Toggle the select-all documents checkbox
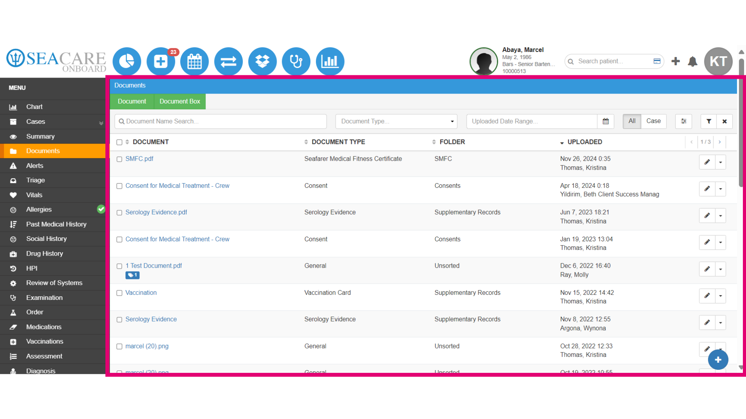Viewport: 746px width, 419px height. pyautogui.click(x=119, y=142)
